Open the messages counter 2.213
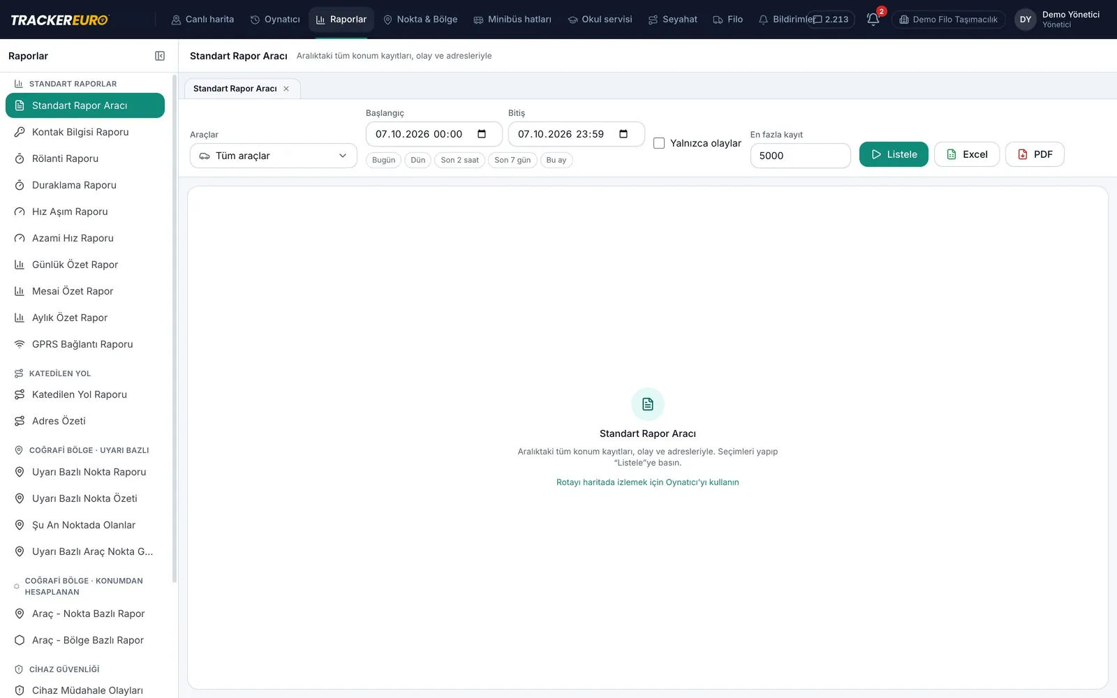The height and width of the screenshot is (698, 1117). (831, 20)
